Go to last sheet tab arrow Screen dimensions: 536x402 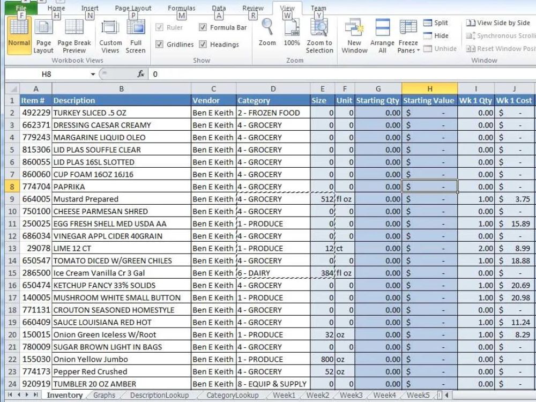[x=35, y=395]
